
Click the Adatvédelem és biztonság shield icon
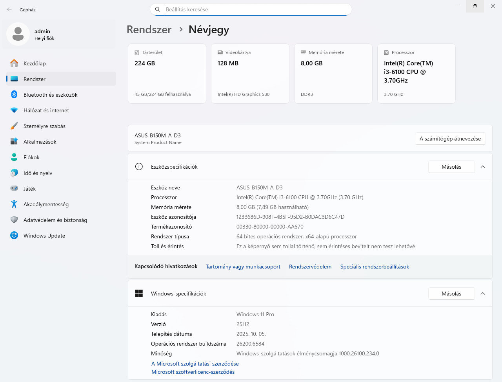coord(14,220)
